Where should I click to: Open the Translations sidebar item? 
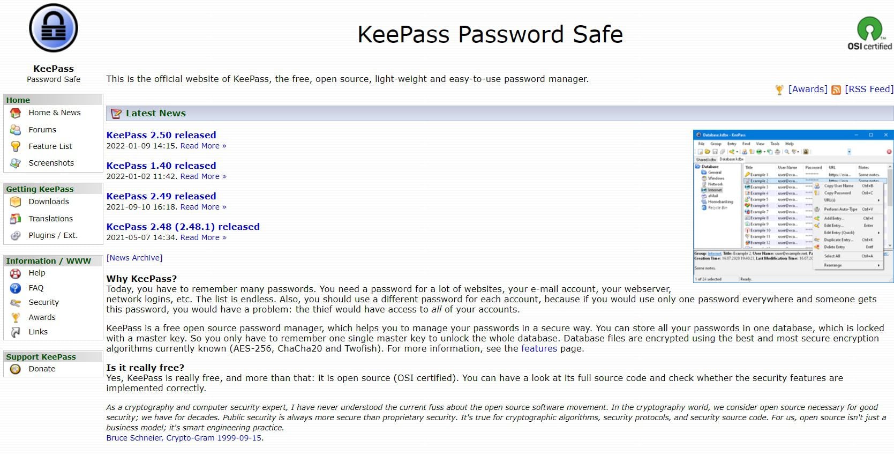(x=50, y=219)
